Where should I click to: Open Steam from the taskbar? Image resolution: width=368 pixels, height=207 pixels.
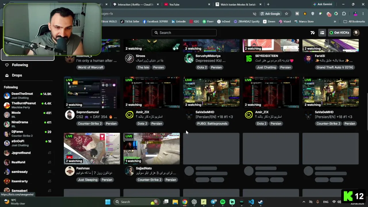click(x=260, y=202)
